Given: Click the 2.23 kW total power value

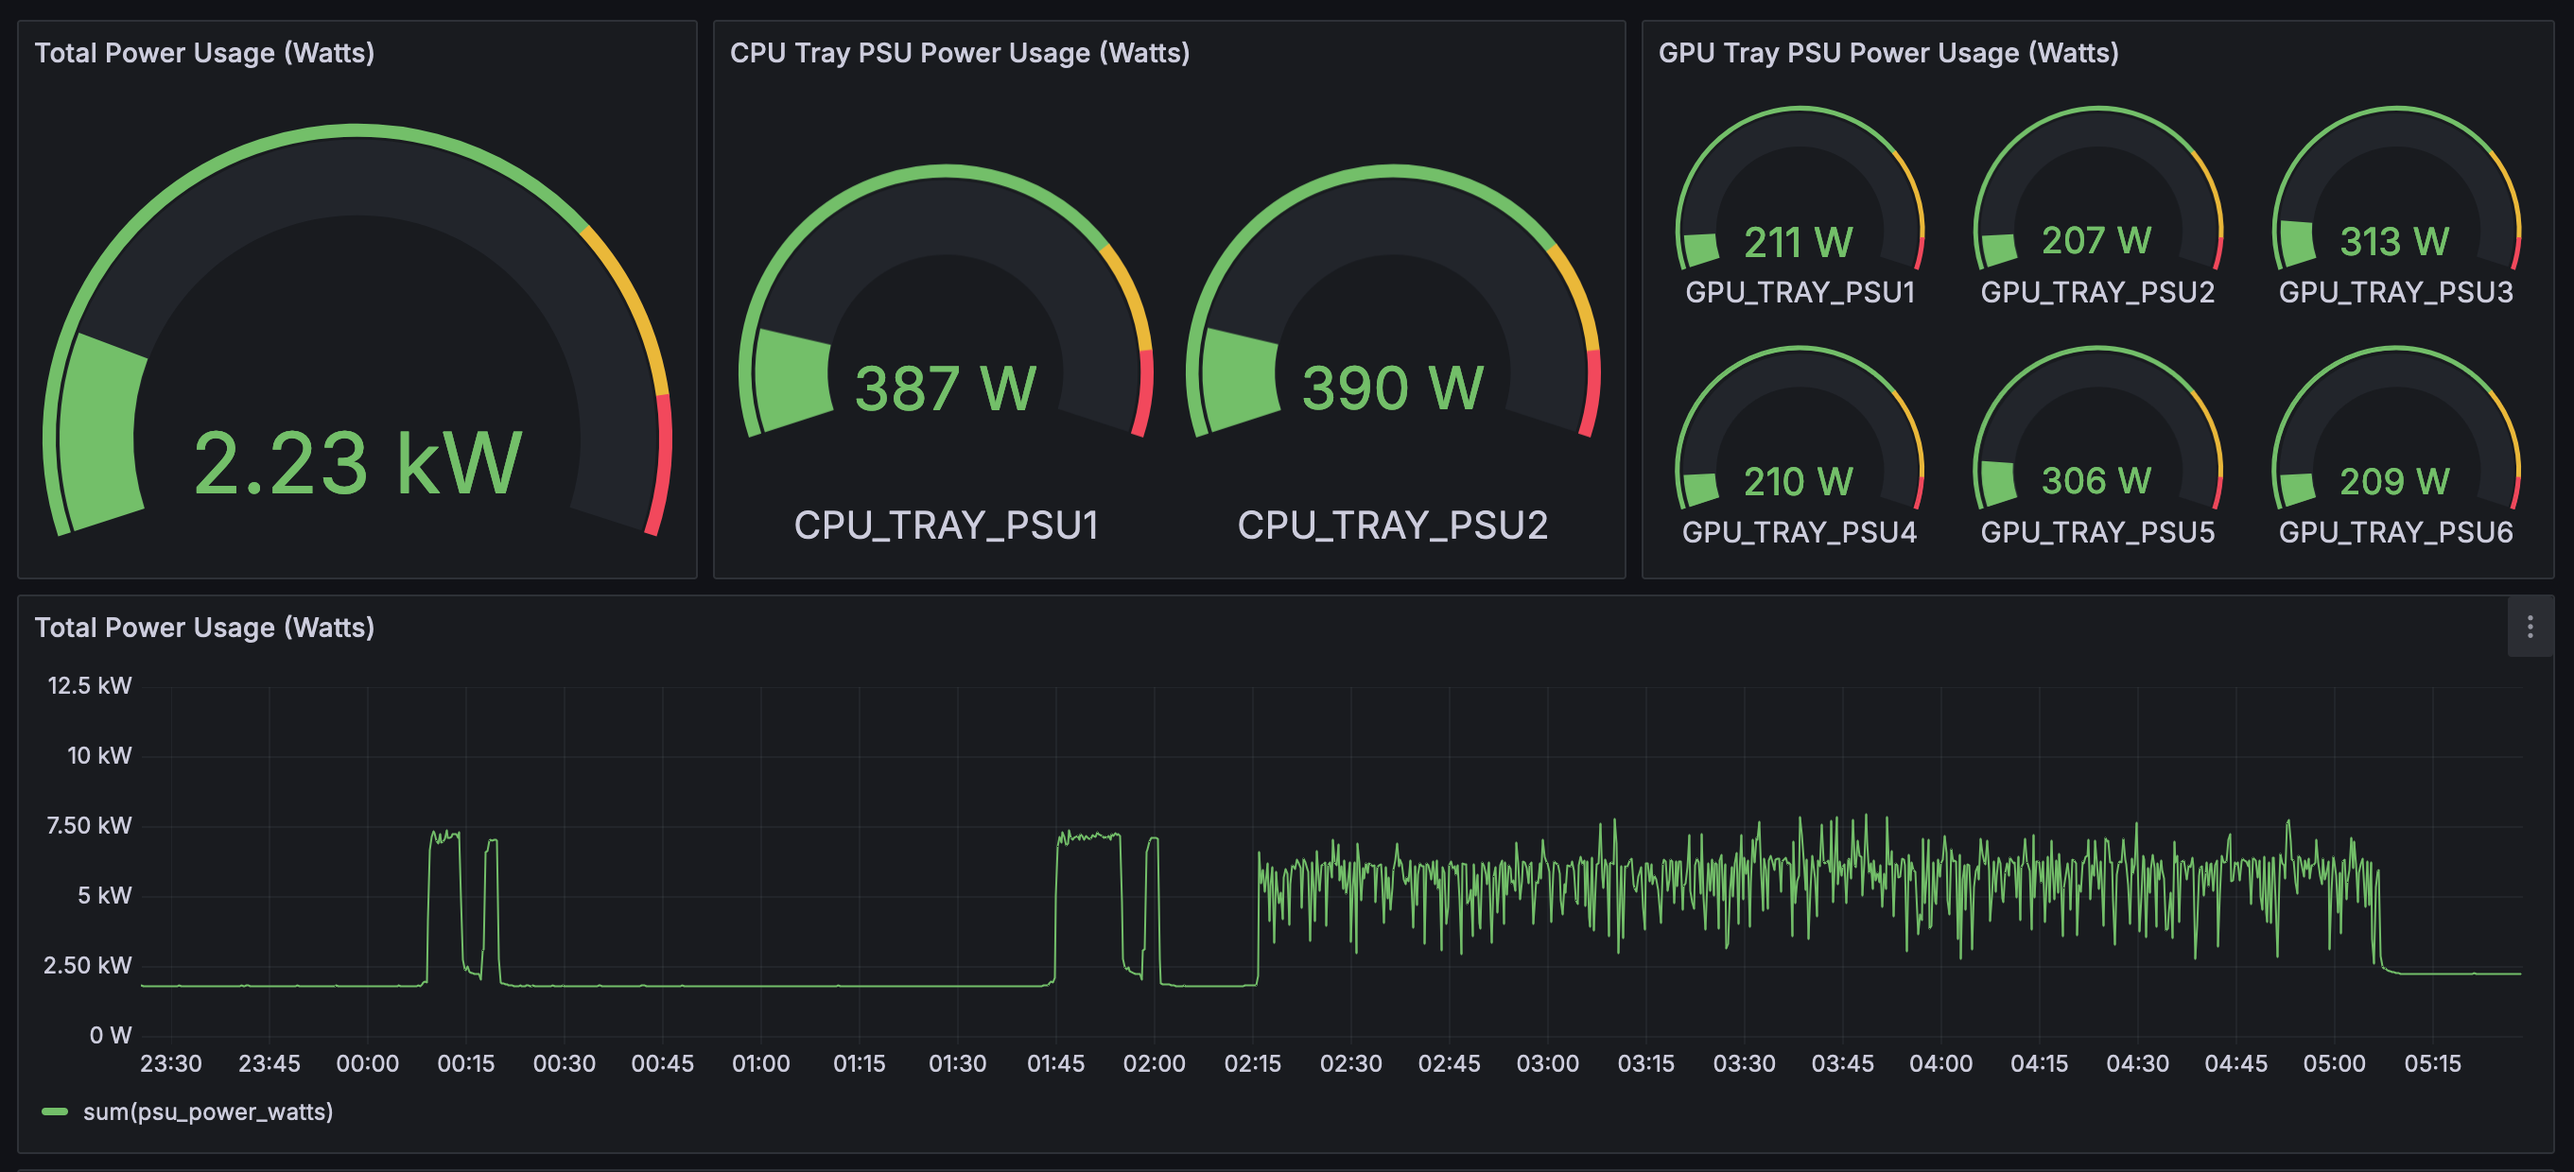Looking at the screenshot, I should [357, 462].
